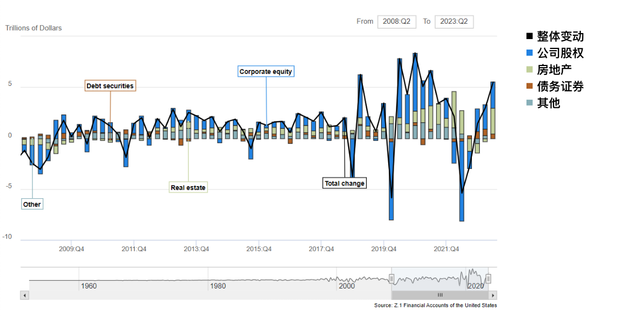This screenshot has height=316, width=641.
Task: Click the horizontal scrollbar thumb
Action: point(440,295)
